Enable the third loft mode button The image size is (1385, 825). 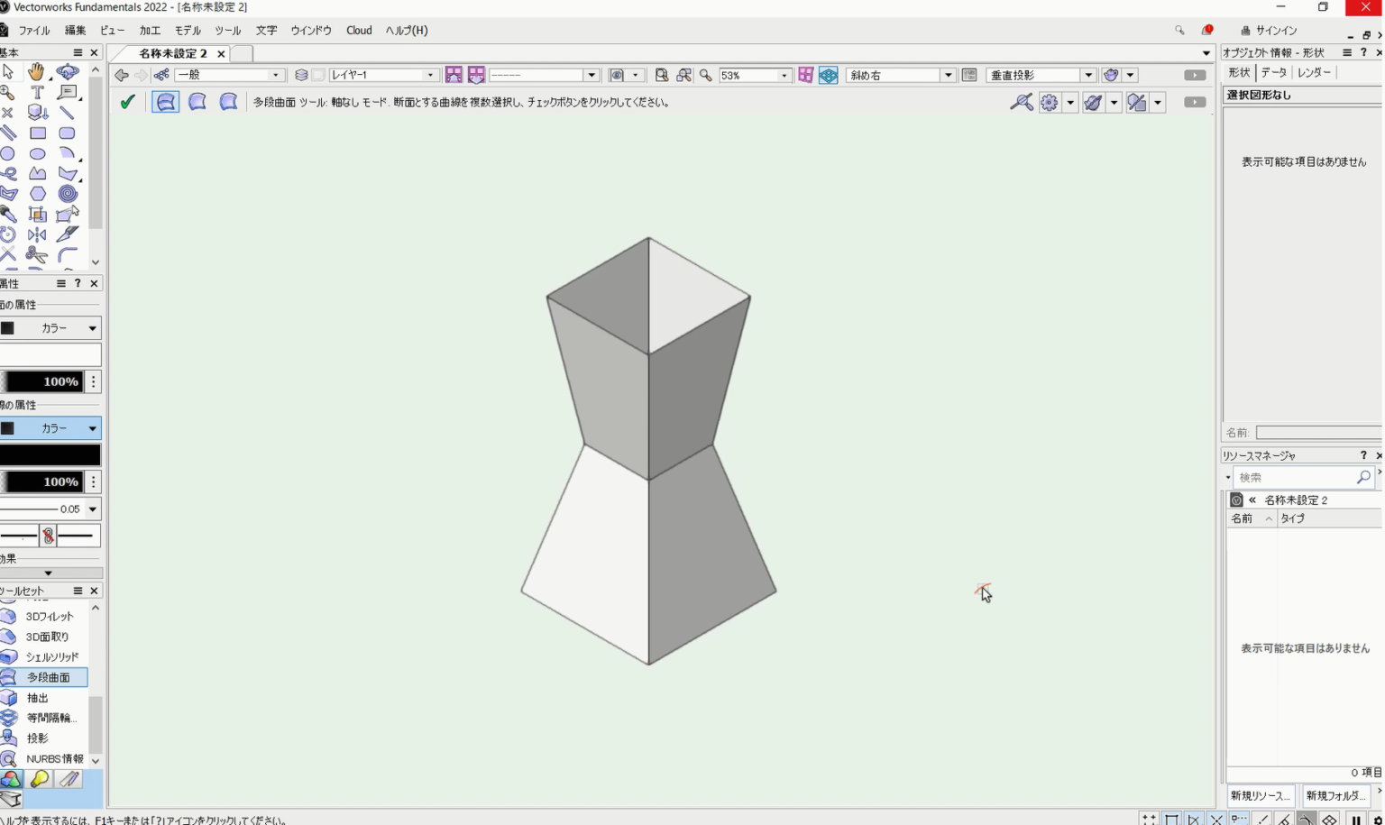229,102
